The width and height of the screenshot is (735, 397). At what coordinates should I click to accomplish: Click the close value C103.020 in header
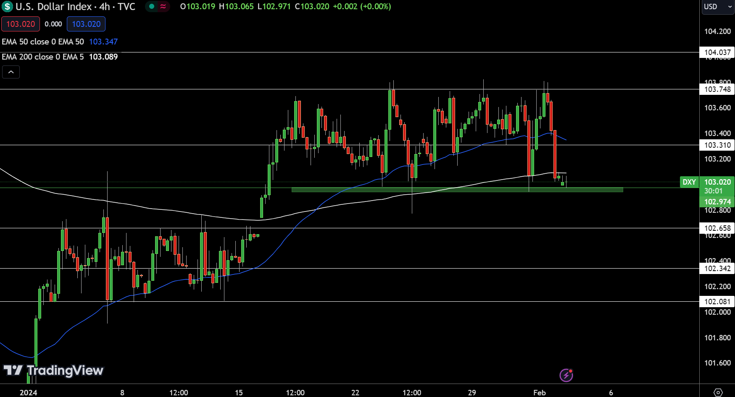pyautogui.click(x=312, y=7)
